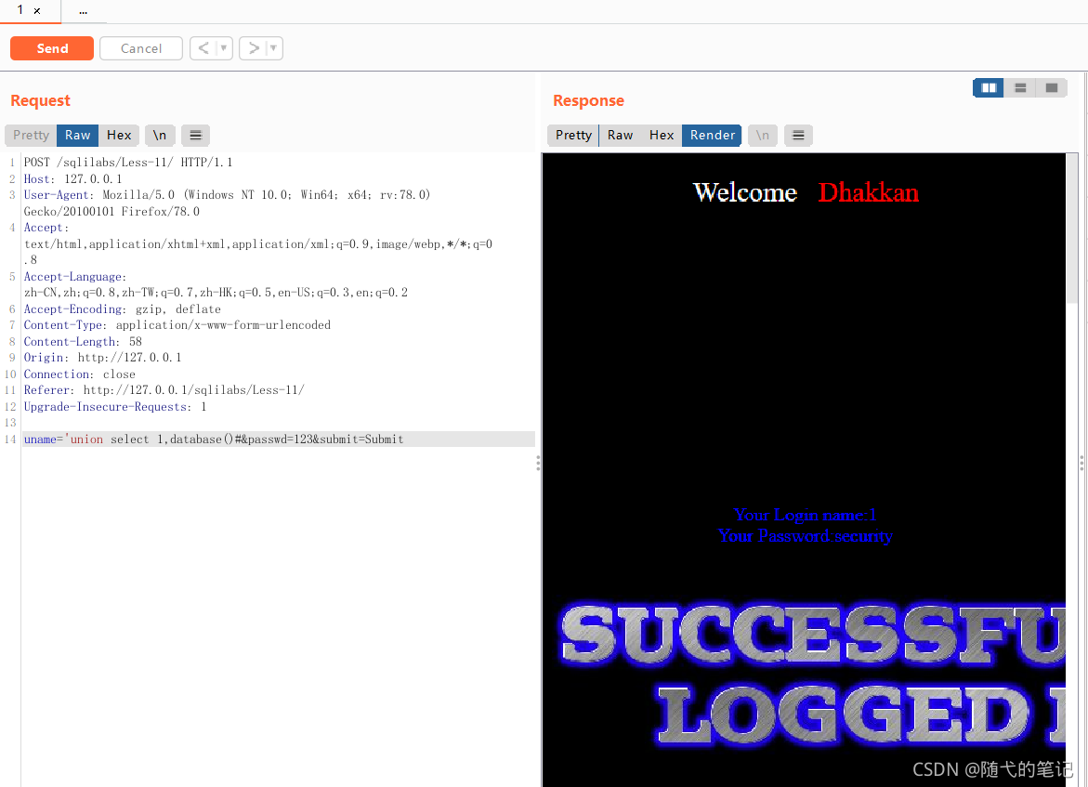
Task: Click the Referer header line
Action: (164, 390)
